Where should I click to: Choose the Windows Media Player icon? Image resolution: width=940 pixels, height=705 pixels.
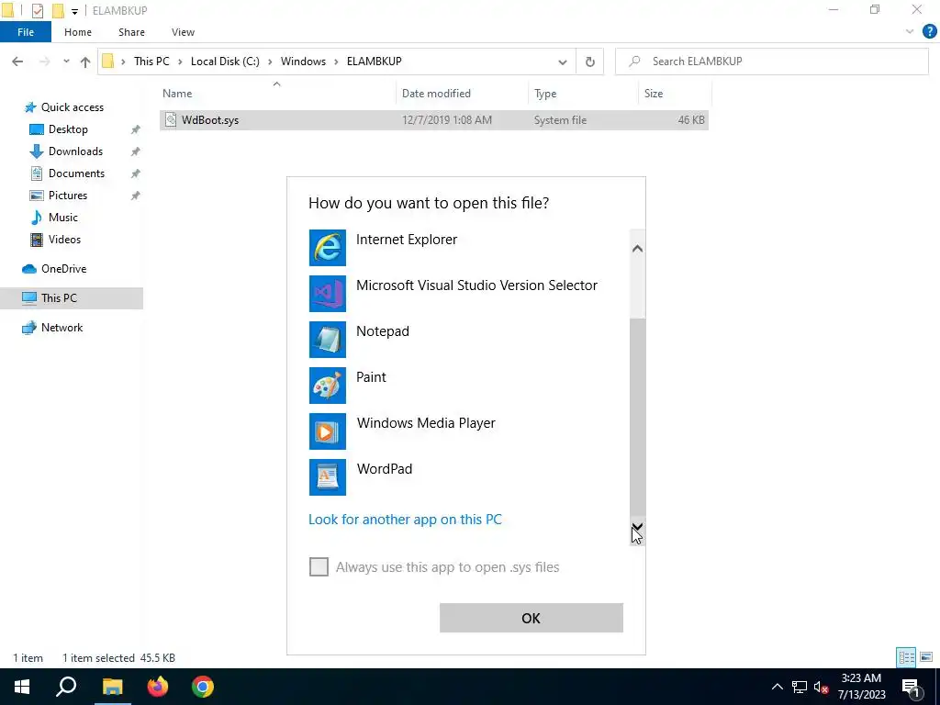click(x=328, y=431)
